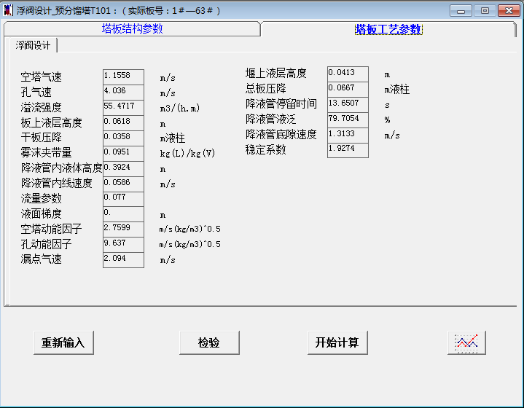Click the 降液管内线速度 field 0.0586
This screenshot has width=524, height=408.
[x=123, y=184]
